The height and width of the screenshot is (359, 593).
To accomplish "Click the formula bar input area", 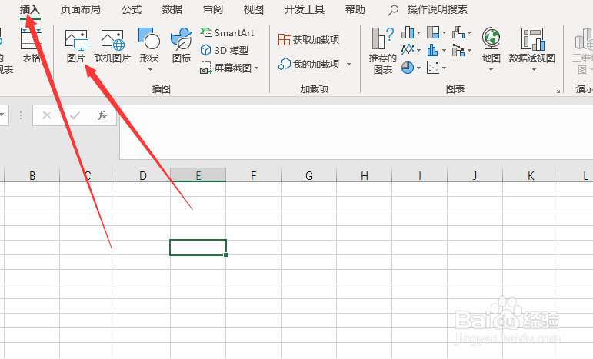I will pyautogui.click(x=356, y=132).
